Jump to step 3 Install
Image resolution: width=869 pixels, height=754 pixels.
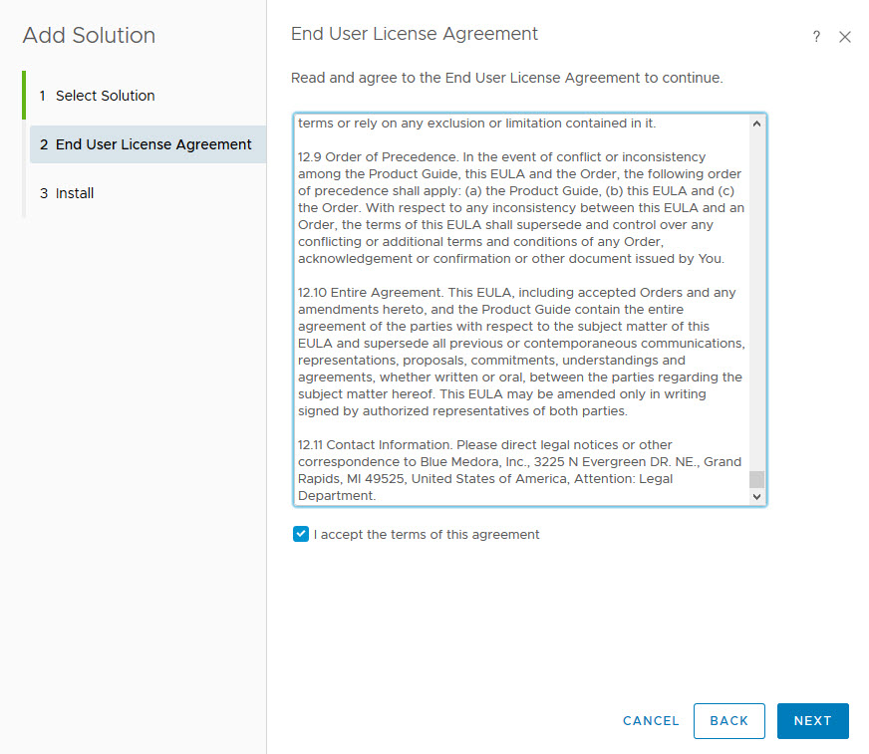coord(75,193)
